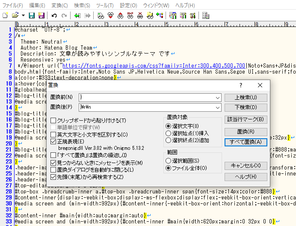The width and height of the screenshot is (296, 226).
Task: Tick 「すべて置換」は置換の繰返し(I) checkbox
Action: (x=53, y=155)
